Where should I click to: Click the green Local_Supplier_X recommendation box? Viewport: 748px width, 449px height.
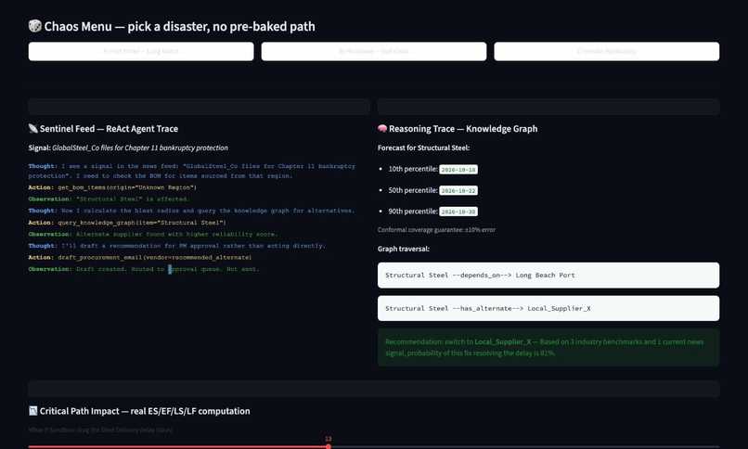click(548, 348)
